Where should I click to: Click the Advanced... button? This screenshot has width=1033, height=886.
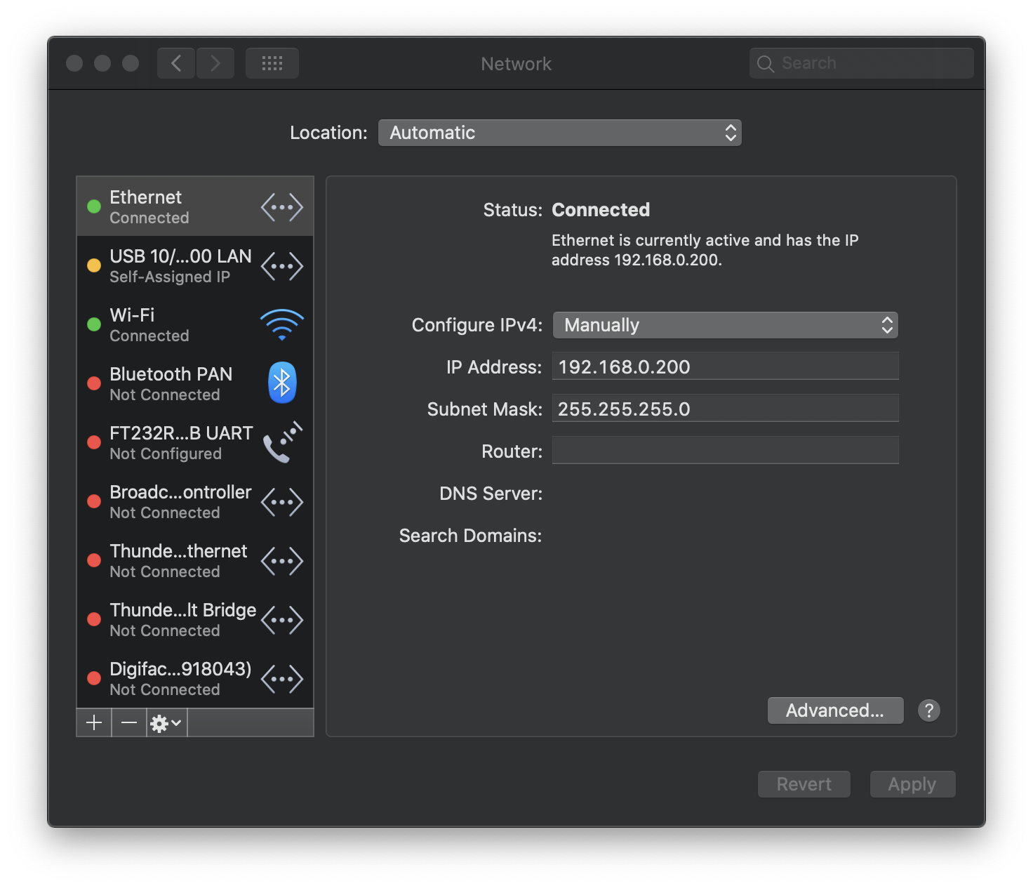[835, 710]
